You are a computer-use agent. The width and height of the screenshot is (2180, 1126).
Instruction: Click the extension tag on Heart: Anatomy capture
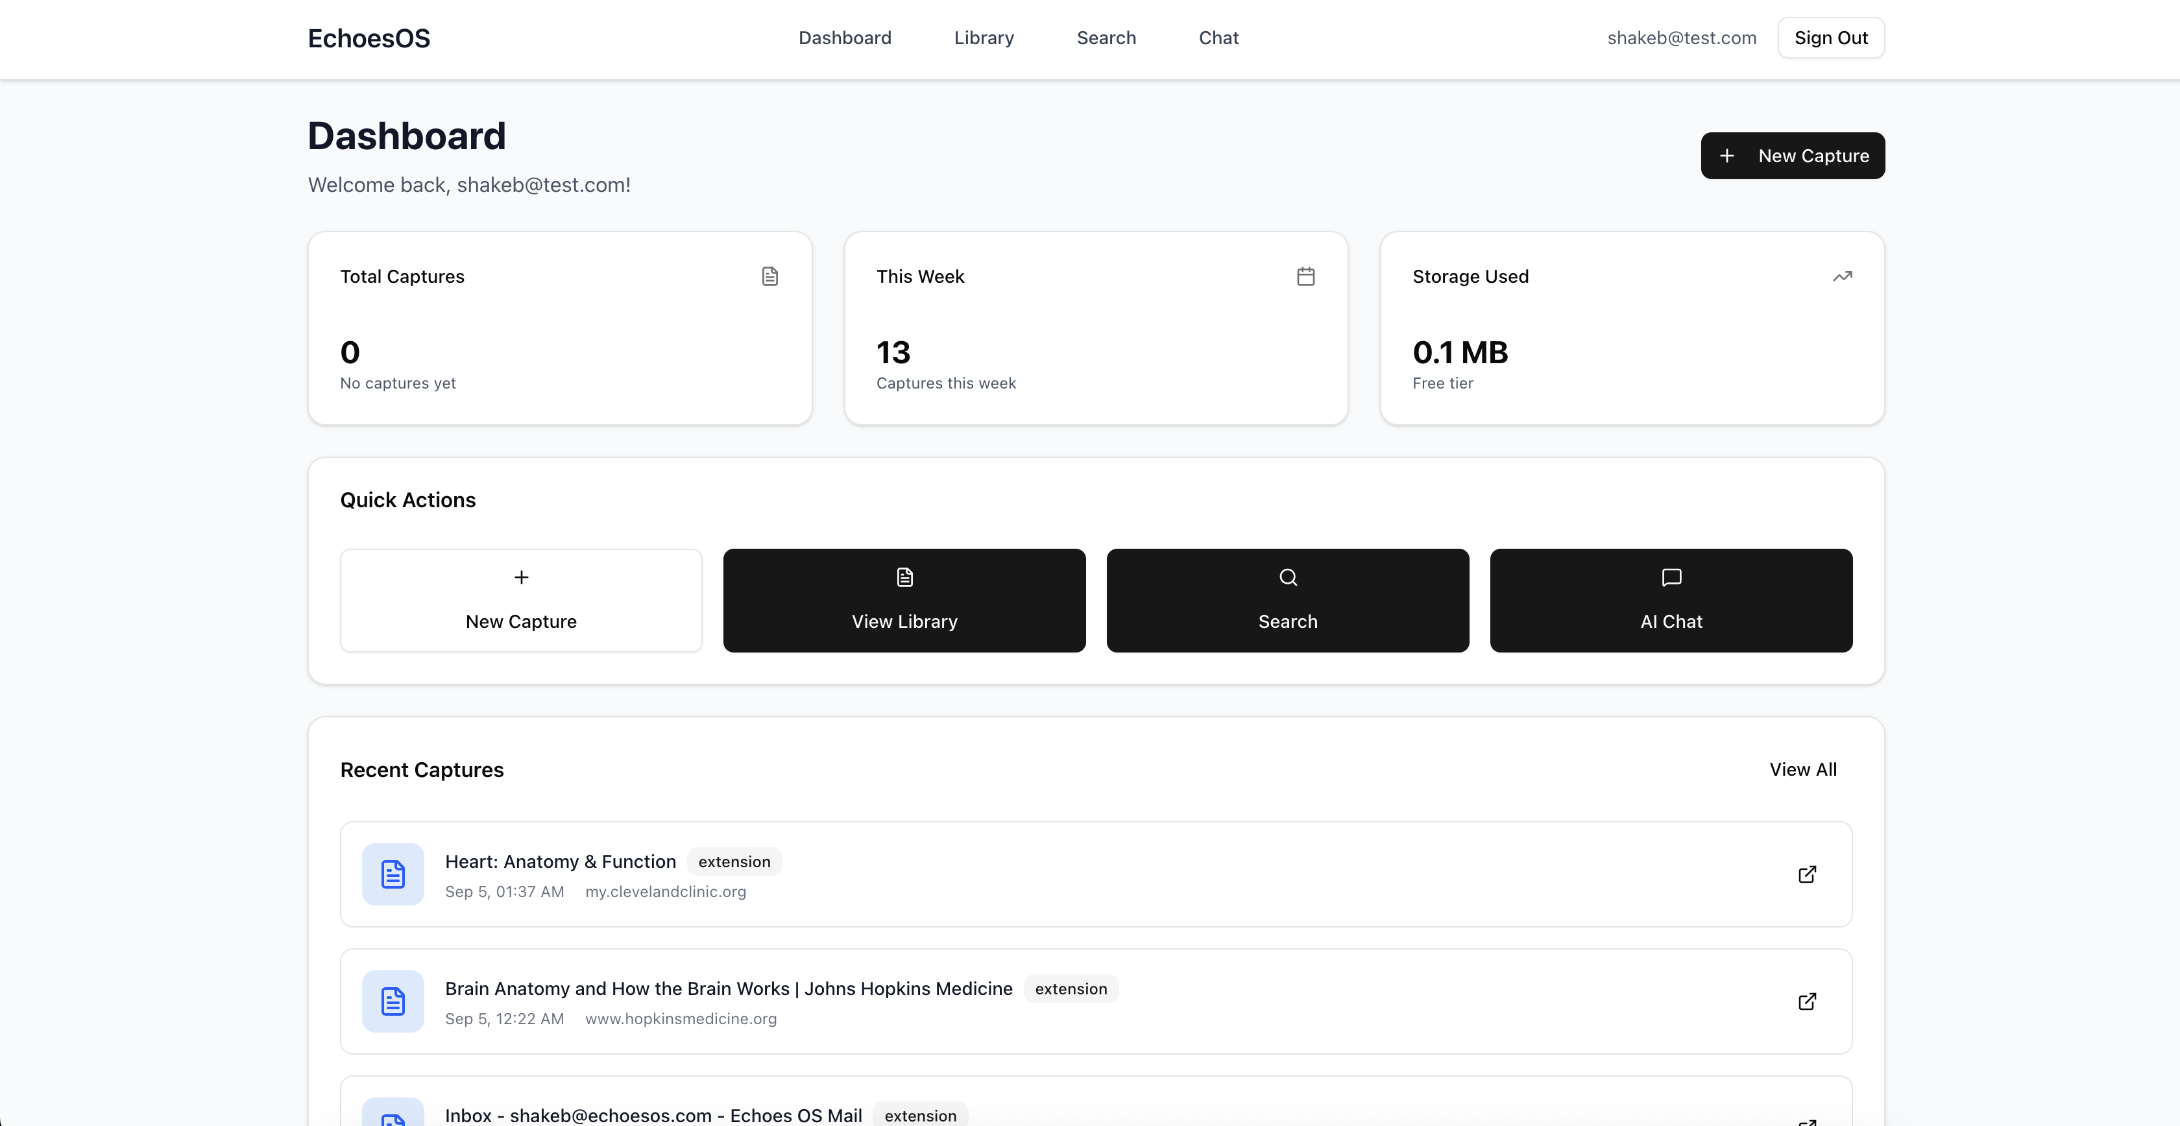click(x=734, y=862)
